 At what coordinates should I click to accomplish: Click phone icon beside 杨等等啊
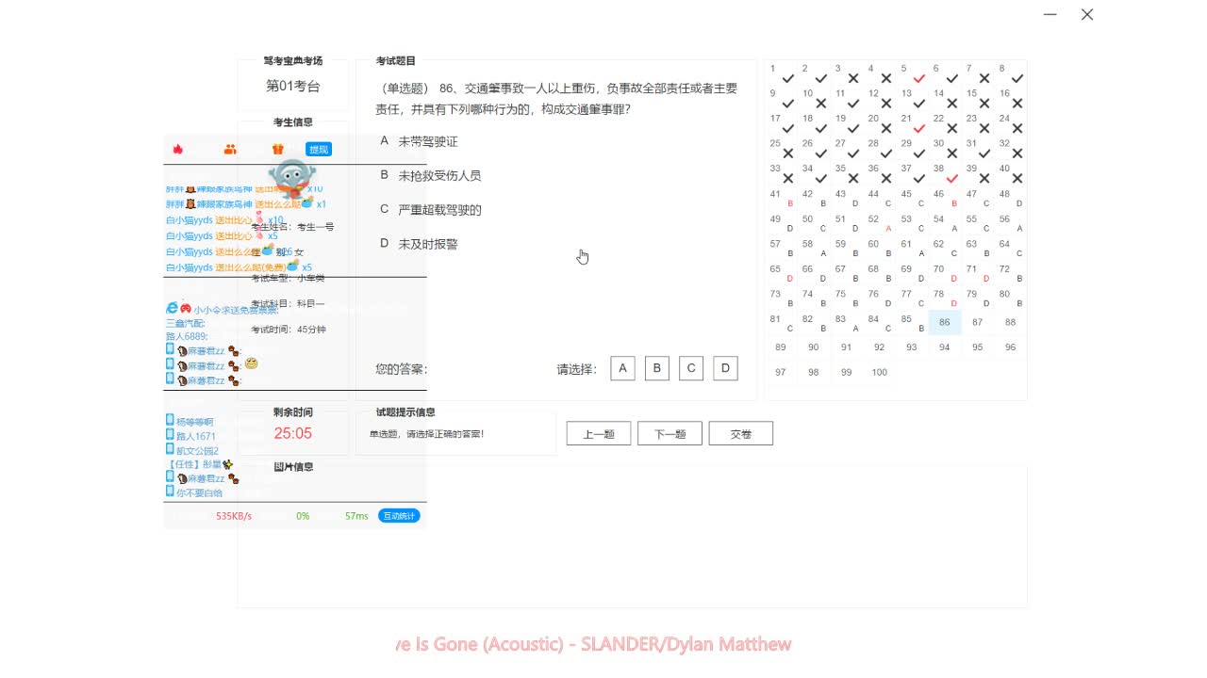pyautogui.click(x=171, y=421)
